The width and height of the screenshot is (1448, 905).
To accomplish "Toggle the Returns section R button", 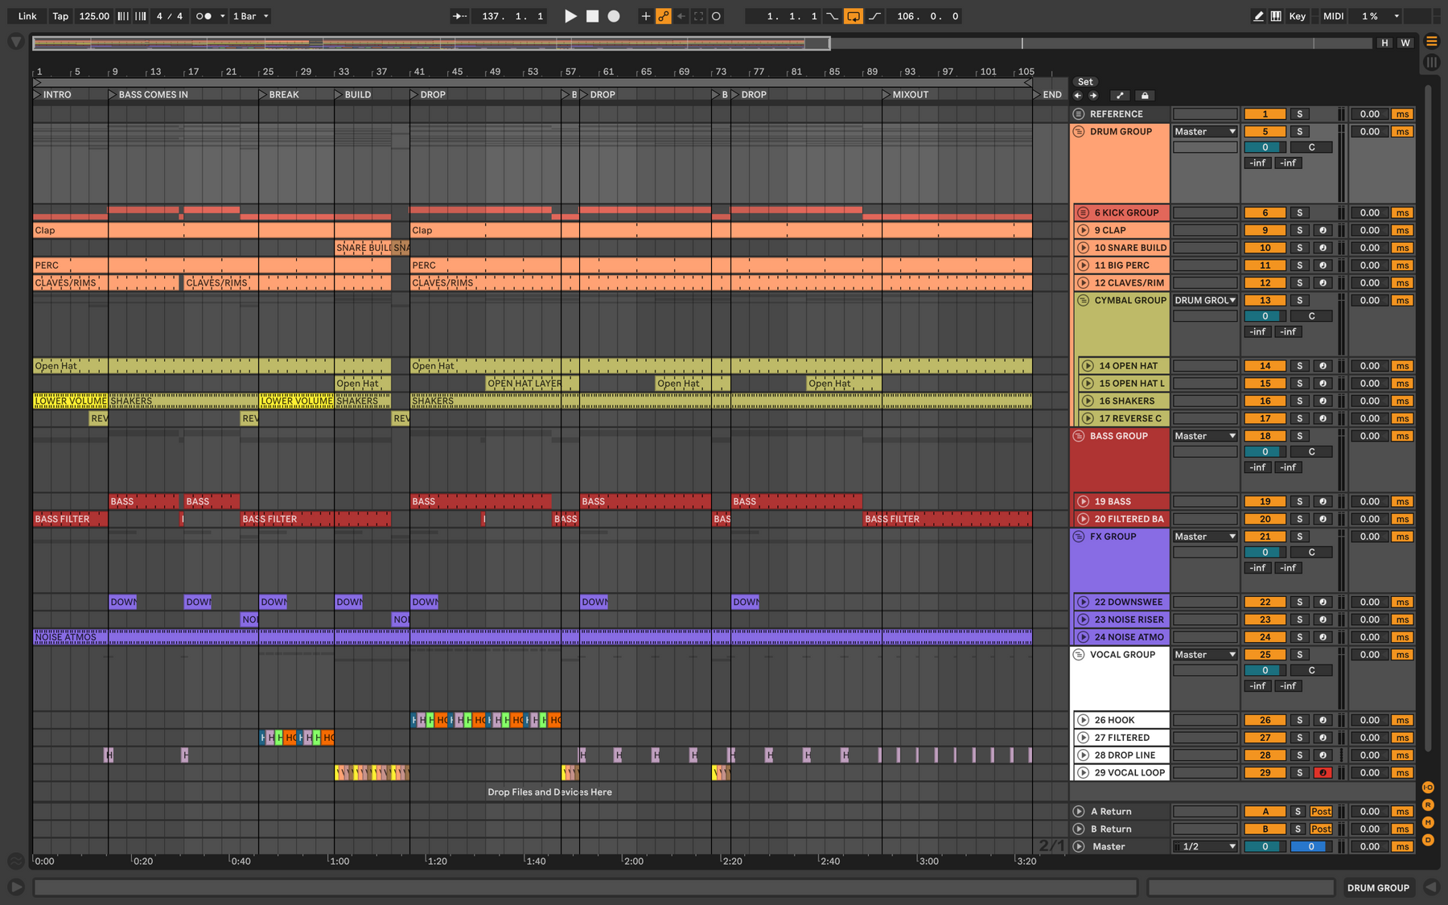I will pos(1428,805).
